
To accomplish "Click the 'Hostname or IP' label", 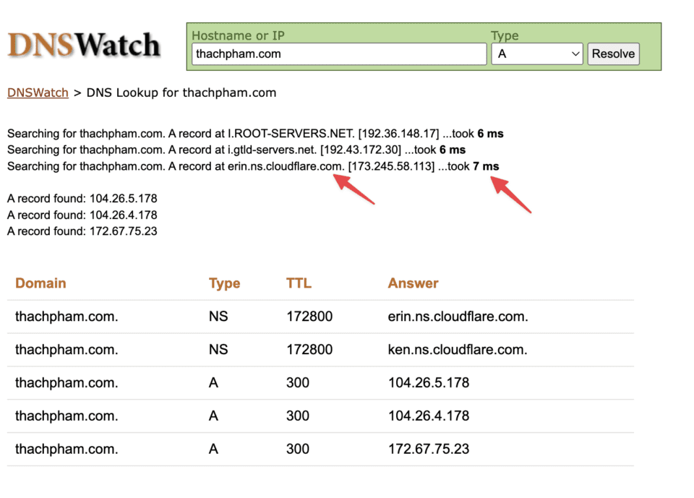I will 239,35.
